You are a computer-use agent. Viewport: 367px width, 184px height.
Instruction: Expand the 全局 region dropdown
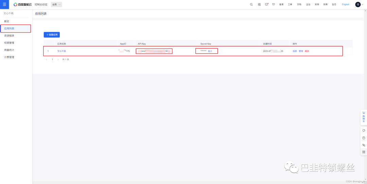click(x=56, y=4)
